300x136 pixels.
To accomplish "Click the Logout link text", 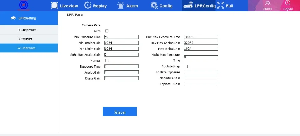I will tap(288, 9).
